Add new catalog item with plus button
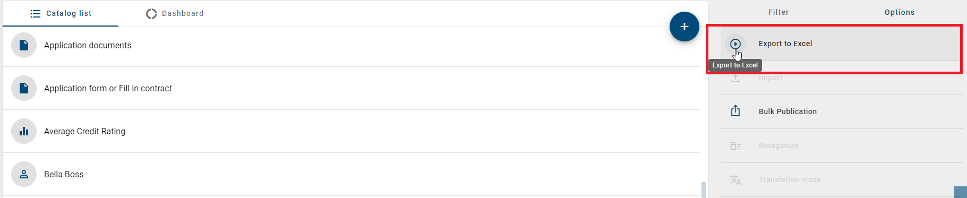Viewport: 967px width, 198px height. (684, 27)
